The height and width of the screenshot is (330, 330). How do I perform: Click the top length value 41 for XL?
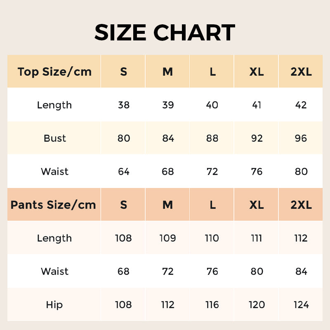click(257, 105)
